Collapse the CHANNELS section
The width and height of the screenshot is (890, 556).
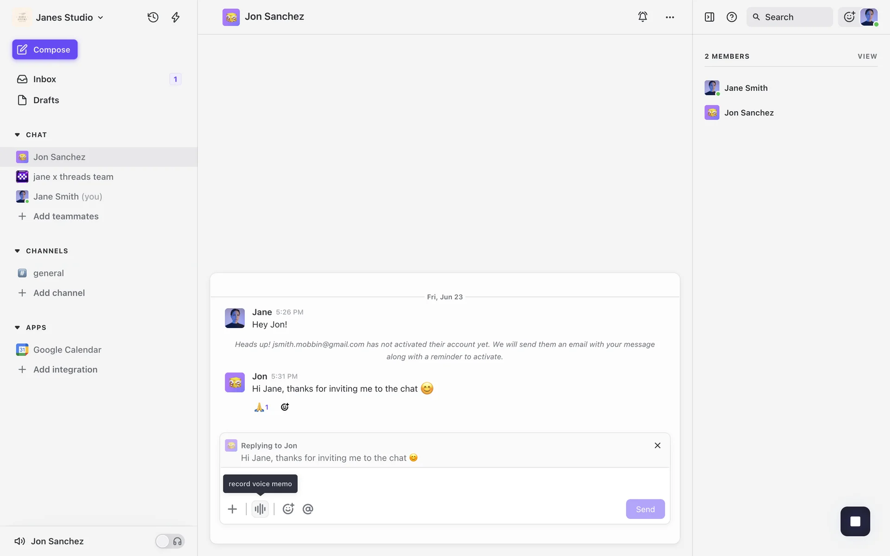[x=17, y=251]
